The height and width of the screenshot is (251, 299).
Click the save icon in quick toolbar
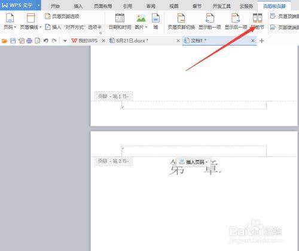pyautogui.click(x=13, y=41)
